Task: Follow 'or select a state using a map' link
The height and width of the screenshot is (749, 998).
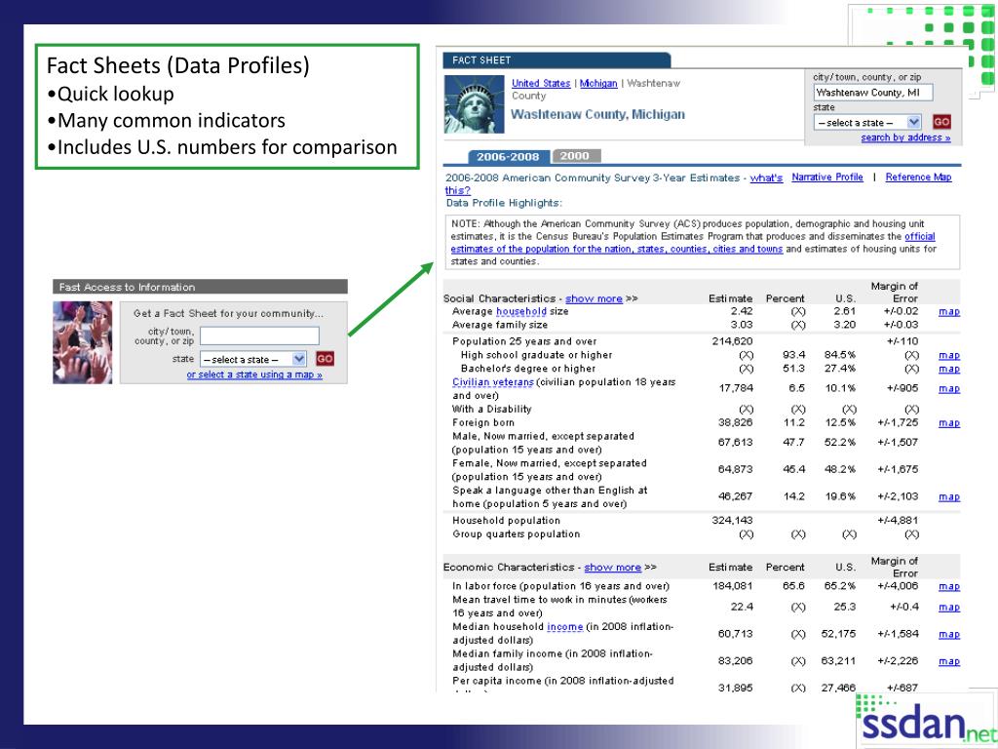Action: (x=254, y=374)
